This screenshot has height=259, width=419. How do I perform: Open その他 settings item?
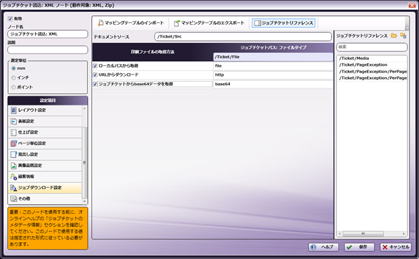45,199
